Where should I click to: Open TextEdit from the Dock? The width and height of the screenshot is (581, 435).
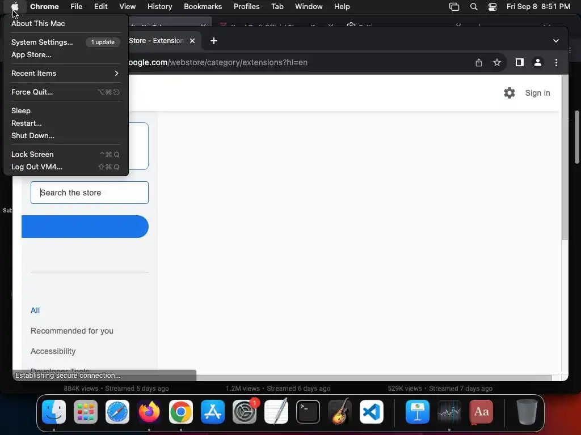pos(276,412)
